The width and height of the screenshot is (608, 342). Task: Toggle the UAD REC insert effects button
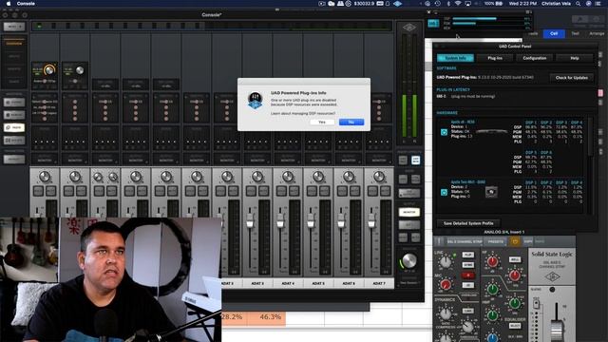(x=403, y=160)
